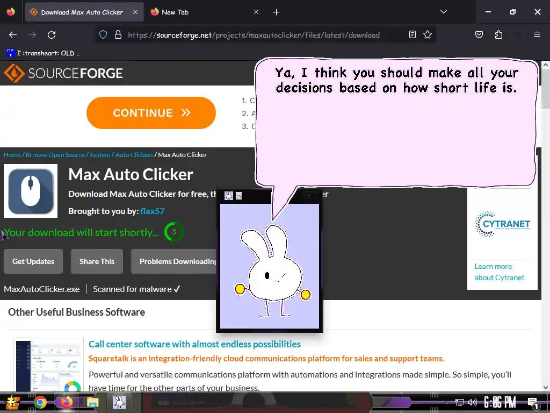Open Browse Open Source breadcrumb
550x413 pixels.
[55, 155]
